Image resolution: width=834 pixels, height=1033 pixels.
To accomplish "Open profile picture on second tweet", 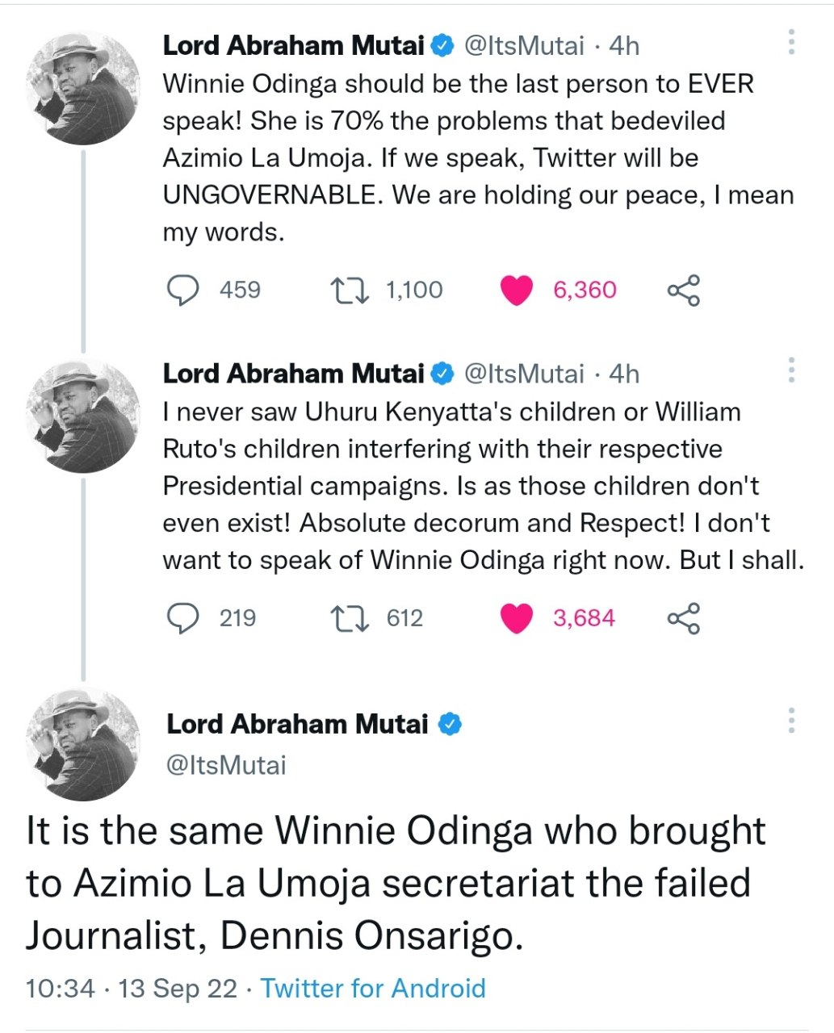I will point(83,416).
